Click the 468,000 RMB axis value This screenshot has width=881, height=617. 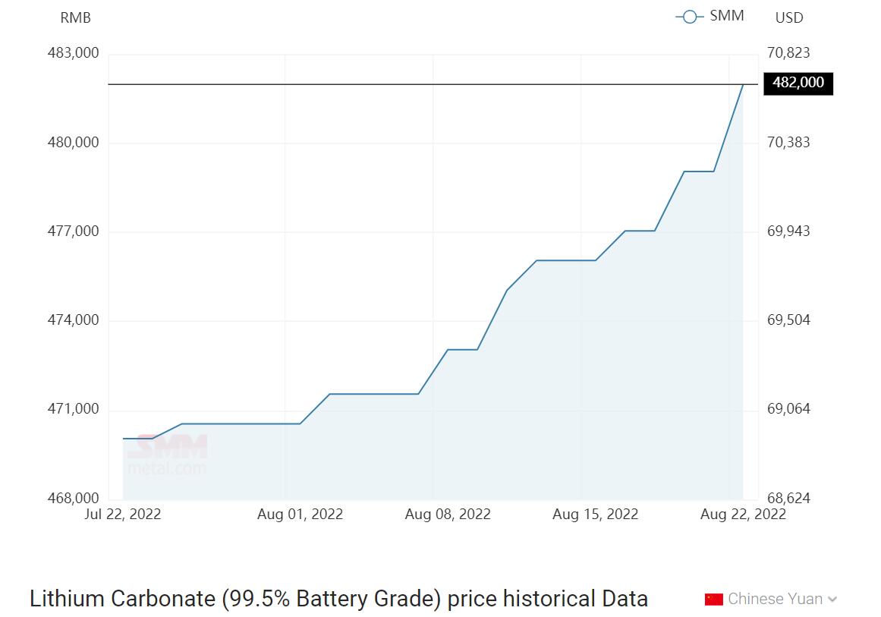74,499
